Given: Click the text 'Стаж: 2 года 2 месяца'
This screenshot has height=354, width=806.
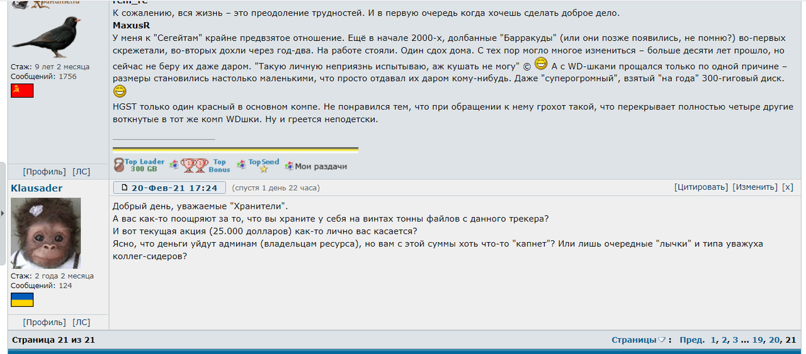Looking at the screenshot, I should pyautogui.click(x=52, y=276).
